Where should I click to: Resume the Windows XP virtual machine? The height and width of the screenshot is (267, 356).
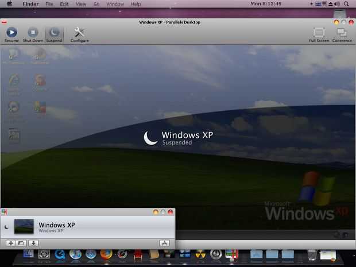pyautogui.click(x=11, y=34)
